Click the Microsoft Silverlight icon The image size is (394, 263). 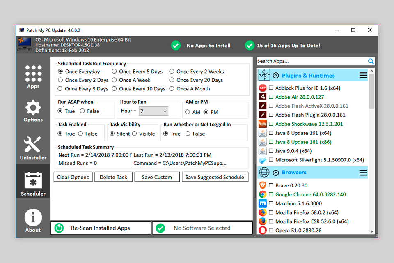tap(263, 160)
